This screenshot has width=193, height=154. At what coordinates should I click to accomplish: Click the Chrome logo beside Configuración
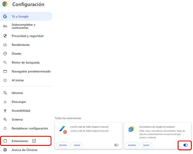point(5,4)
